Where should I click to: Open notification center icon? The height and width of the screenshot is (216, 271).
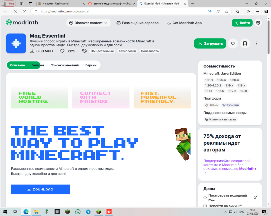[x=264, y=212]
